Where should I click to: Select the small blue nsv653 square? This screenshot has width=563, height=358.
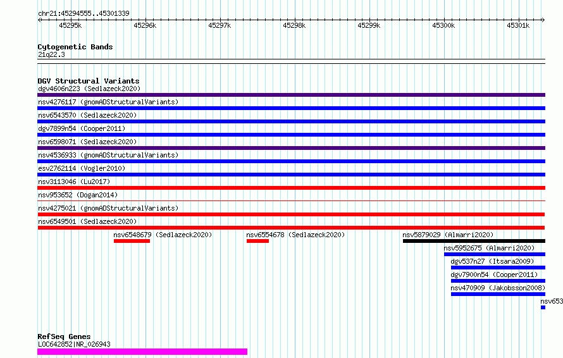click(x=543, y=307)
